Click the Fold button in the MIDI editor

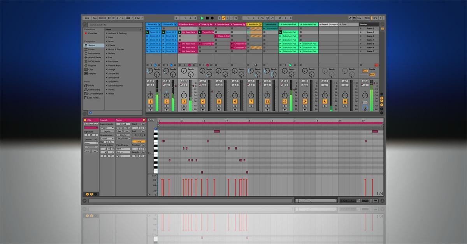pyautogui.click(x=151, y=120)
